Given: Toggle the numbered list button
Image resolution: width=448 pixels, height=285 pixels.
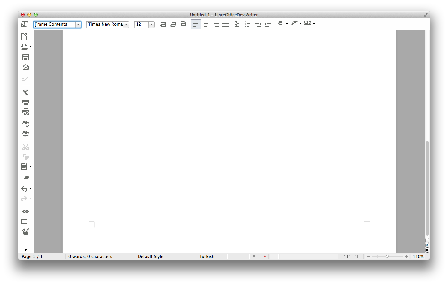Looking at the screenshot, I should [238, 24].
